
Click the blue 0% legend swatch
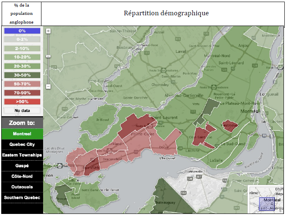[22, 31]
